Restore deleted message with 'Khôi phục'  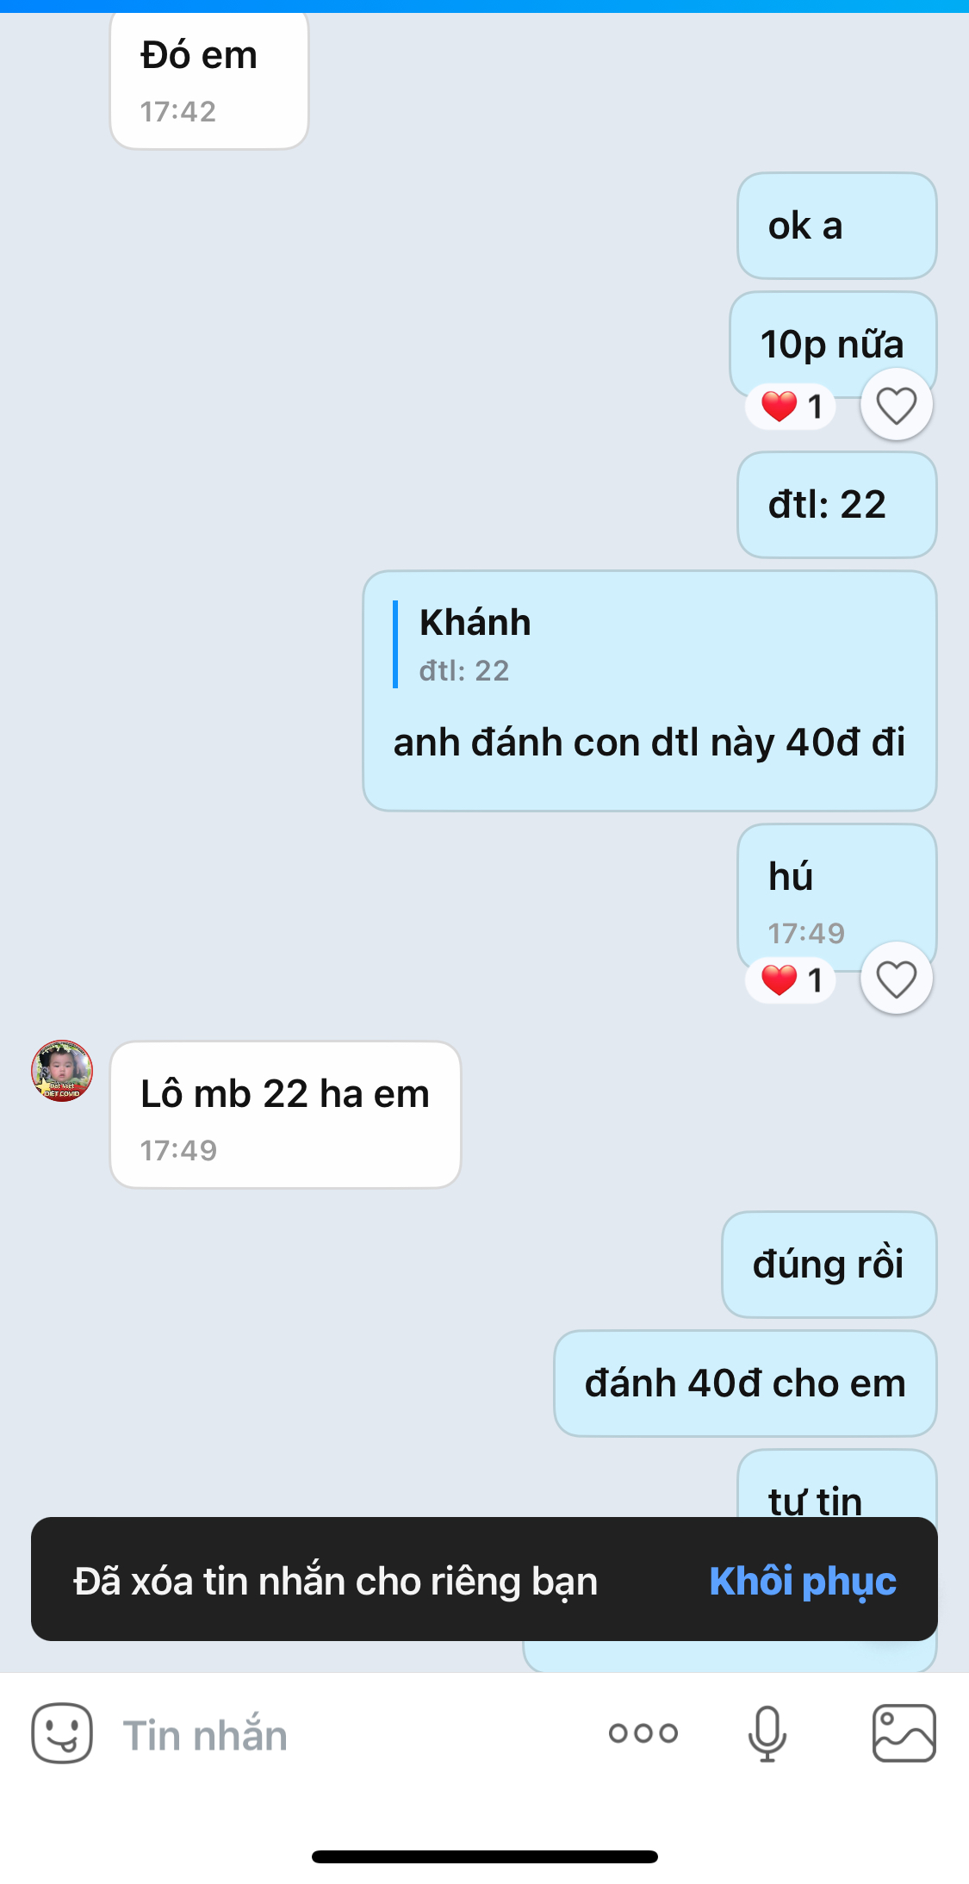click(x=803, y=1581)
